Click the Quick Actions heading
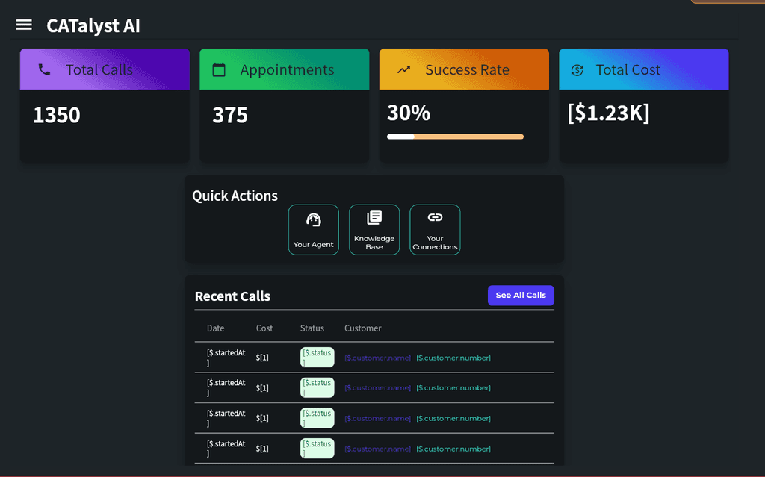The height and width of the screenshot is (477, 765). [x=235, y=196]
